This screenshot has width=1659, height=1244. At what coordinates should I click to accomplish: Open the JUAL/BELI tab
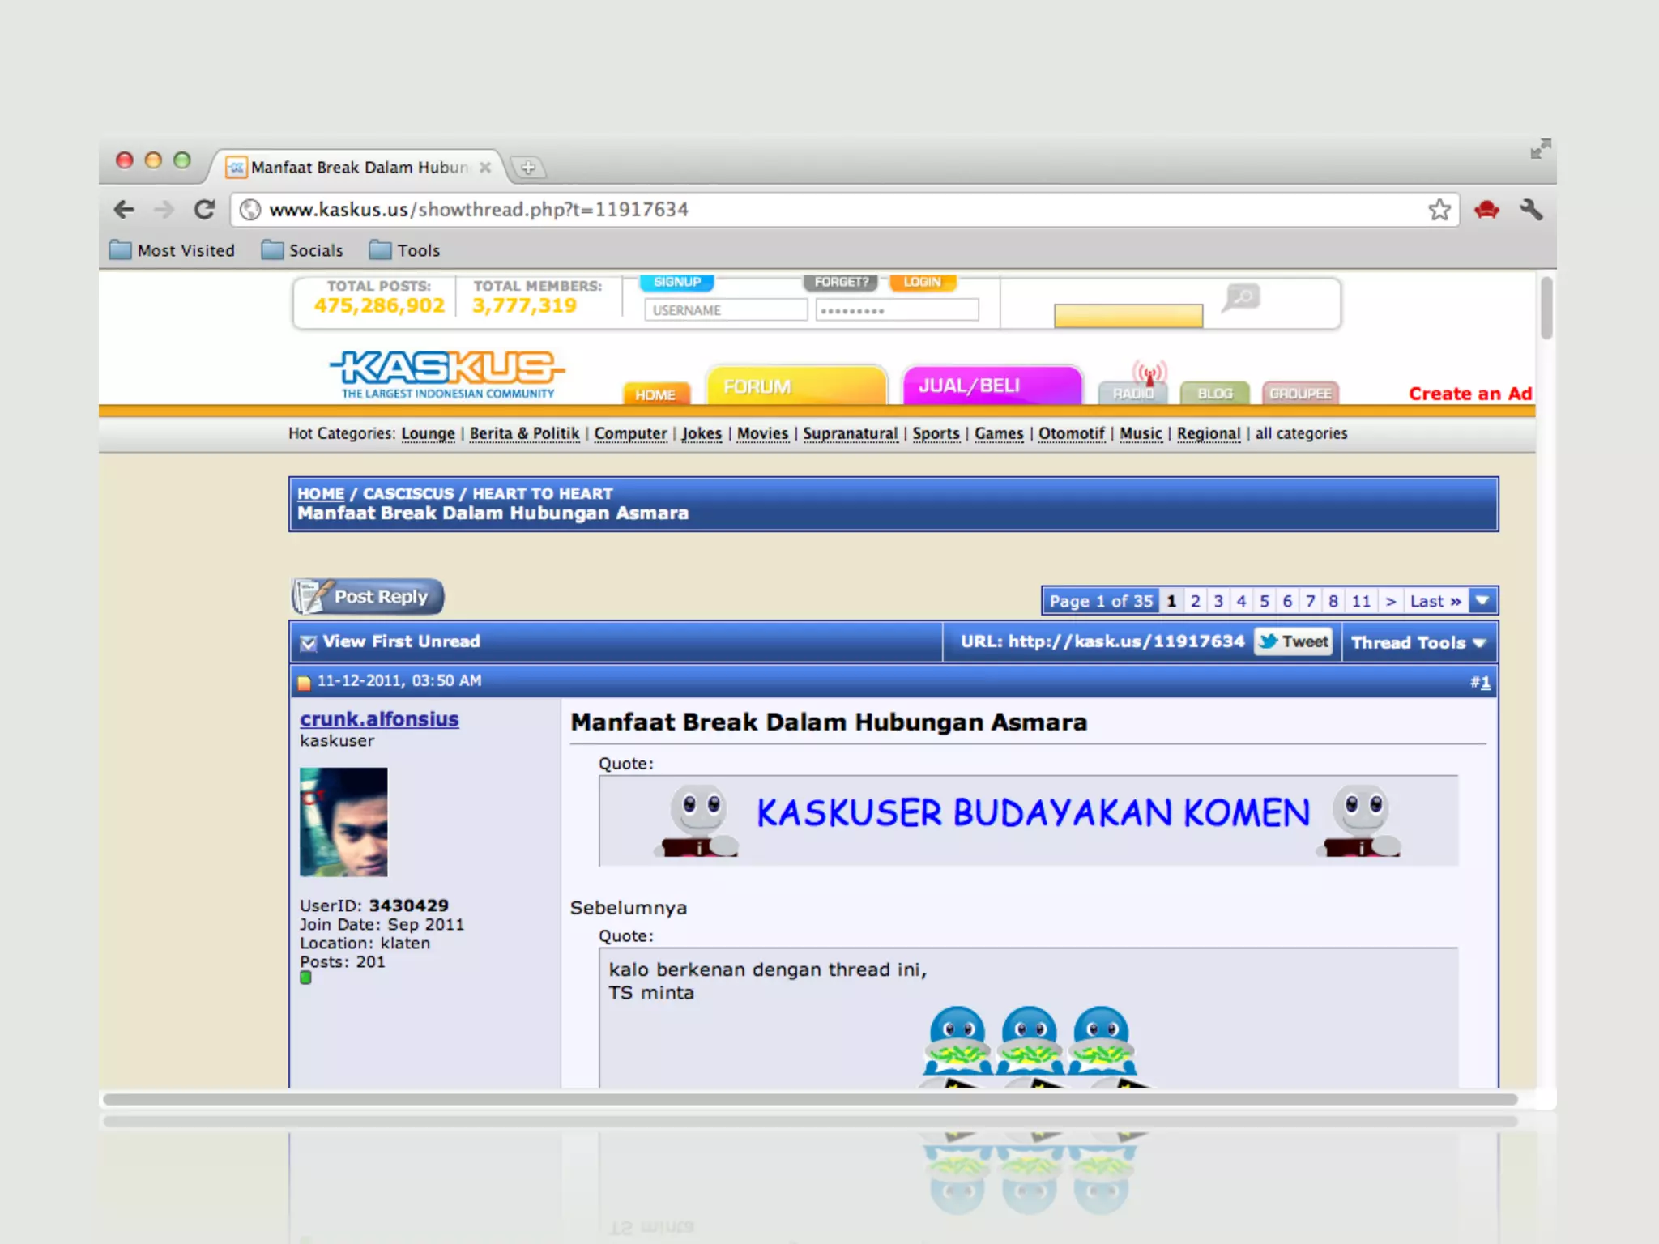(x=991, y=386)
